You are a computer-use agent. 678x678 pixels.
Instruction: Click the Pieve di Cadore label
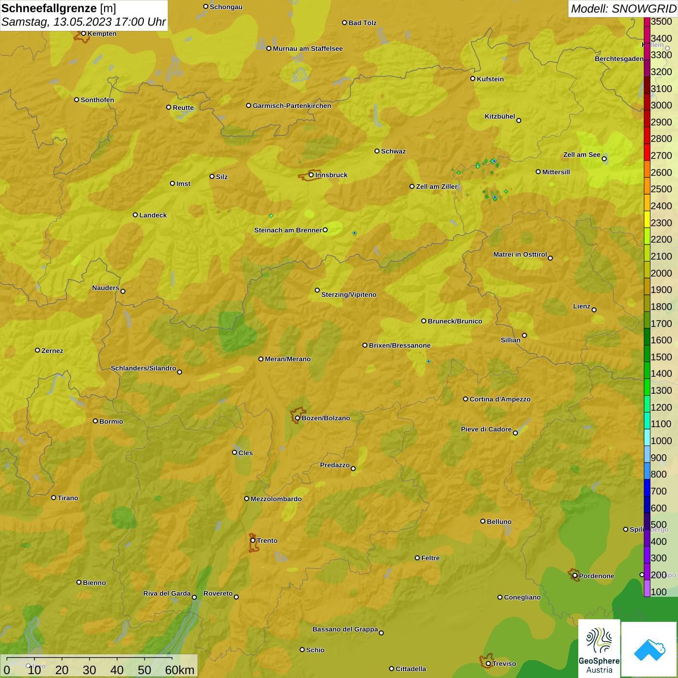pyautogui.click(x=486, y=429)
